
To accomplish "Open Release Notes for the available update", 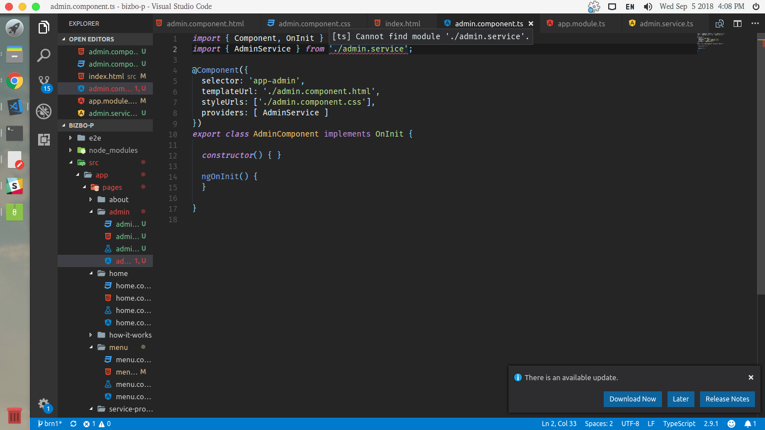I will (727, 399).
